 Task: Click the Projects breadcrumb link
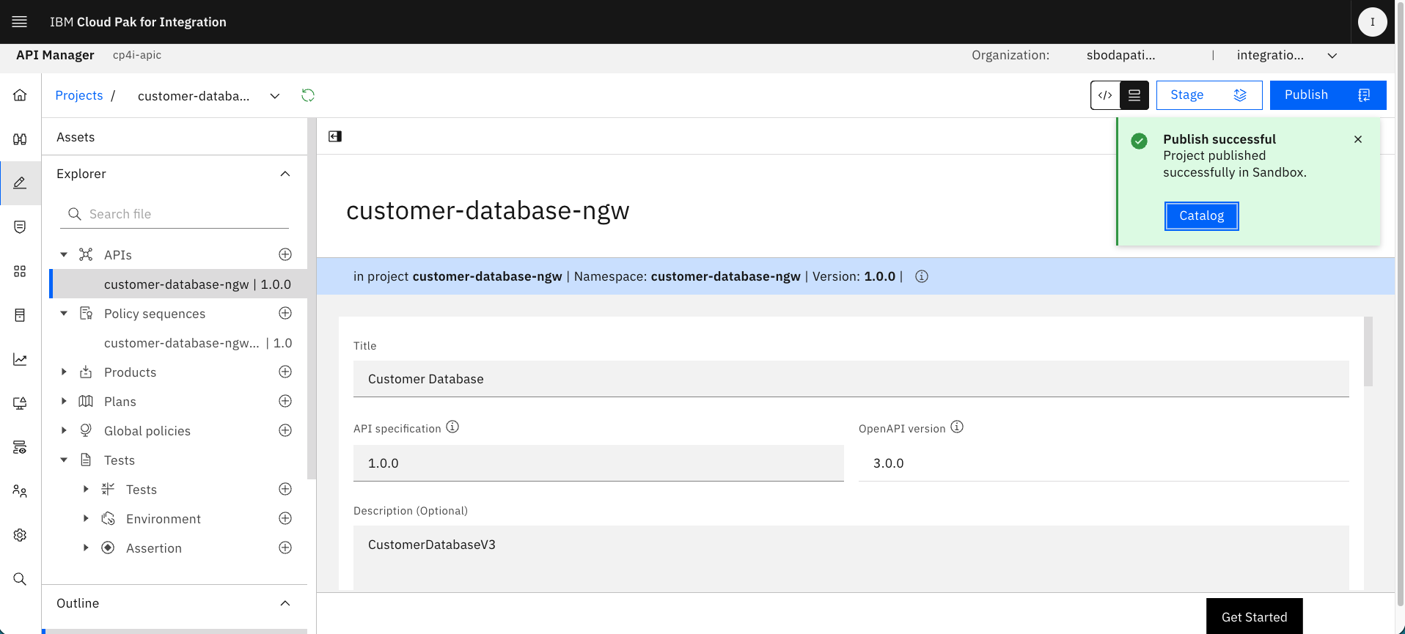point(79,95)
